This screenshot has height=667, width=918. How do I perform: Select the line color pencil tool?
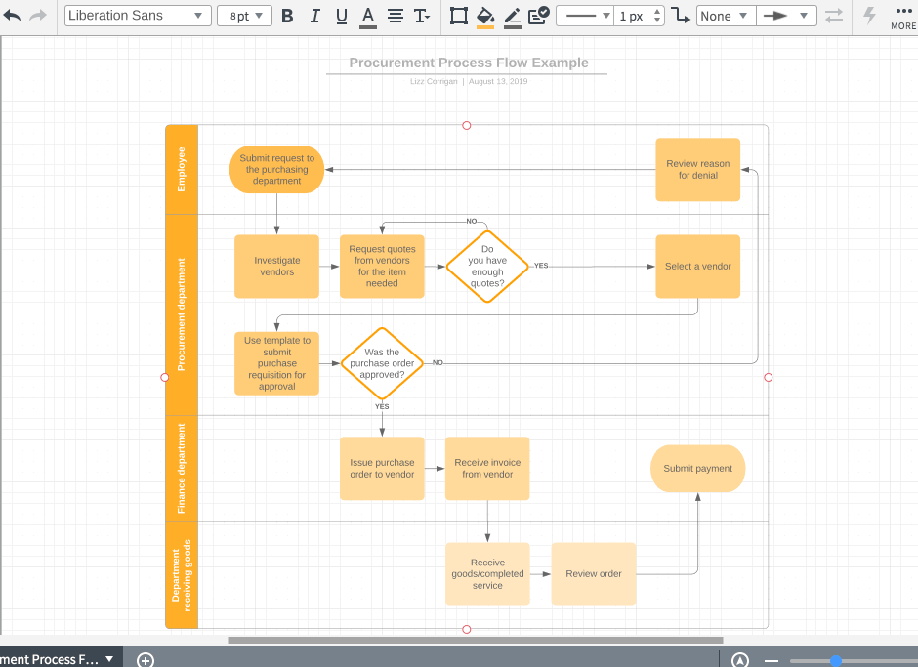click(x=513, y=16)
